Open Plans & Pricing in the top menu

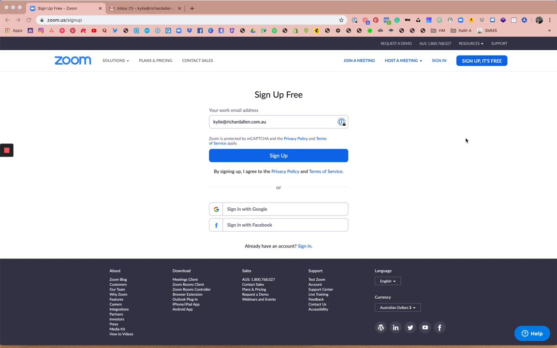[x=156, y=60]
